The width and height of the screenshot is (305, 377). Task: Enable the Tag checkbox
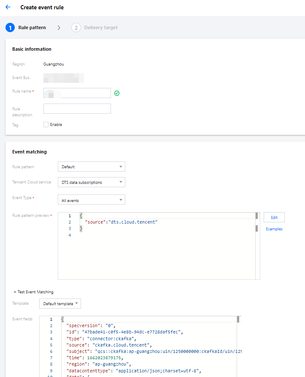tap(46, 125)
